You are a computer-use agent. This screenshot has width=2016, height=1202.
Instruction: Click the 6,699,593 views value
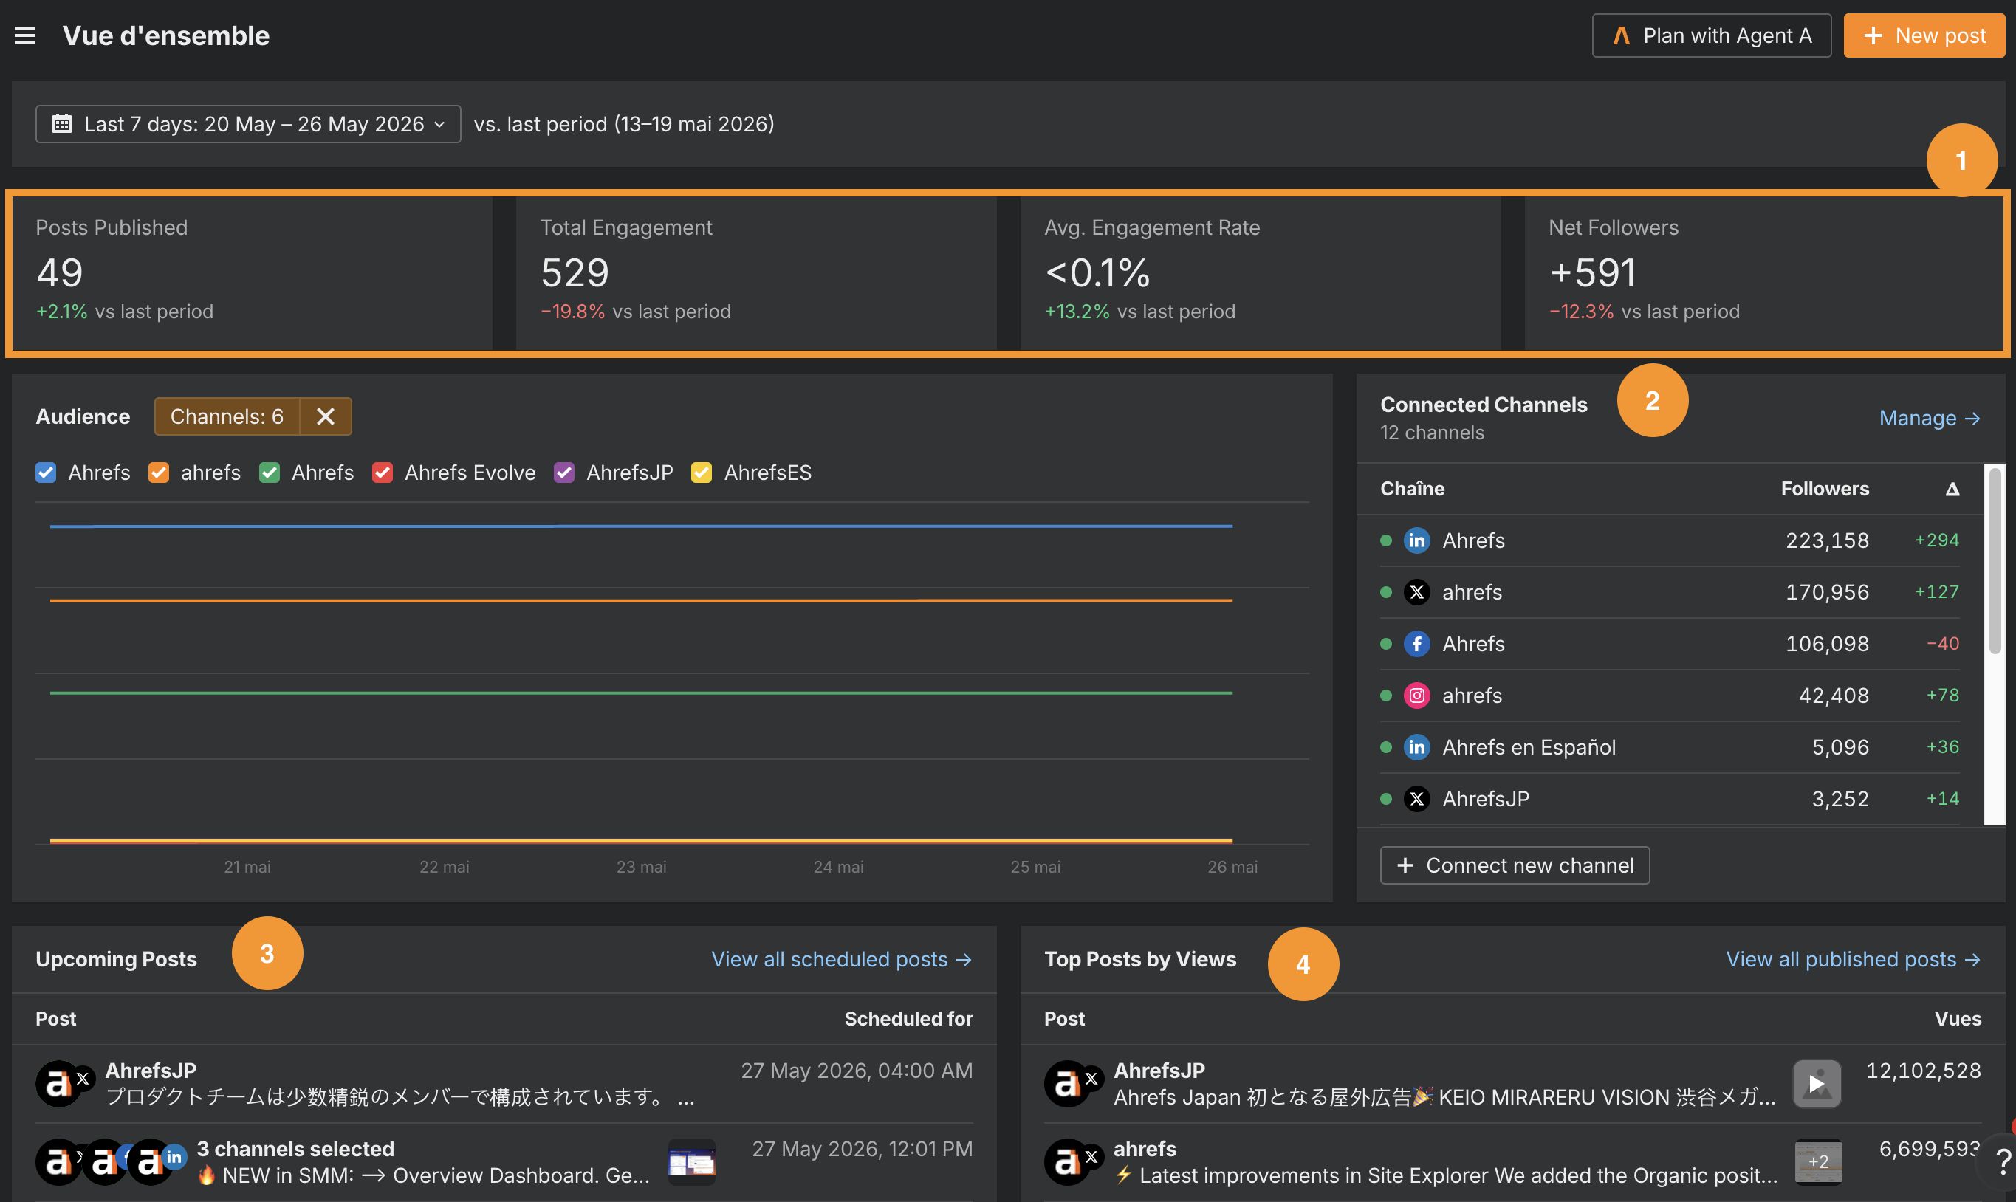(x=1929, y=1150)
